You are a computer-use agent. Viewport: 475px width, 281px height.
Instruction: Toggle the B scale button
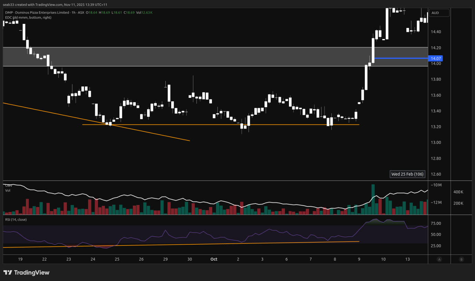click(462, 259)
